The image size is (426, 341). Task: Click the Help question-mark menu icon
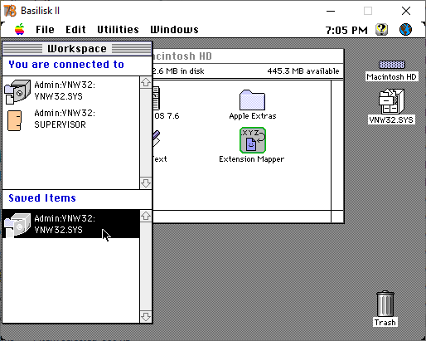(x=381, y=29)
